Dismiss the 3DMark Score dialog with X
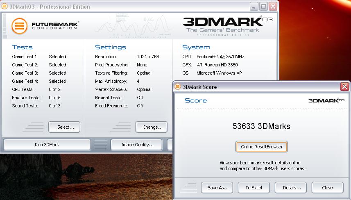351x200 pixels. tap(344, 87)
